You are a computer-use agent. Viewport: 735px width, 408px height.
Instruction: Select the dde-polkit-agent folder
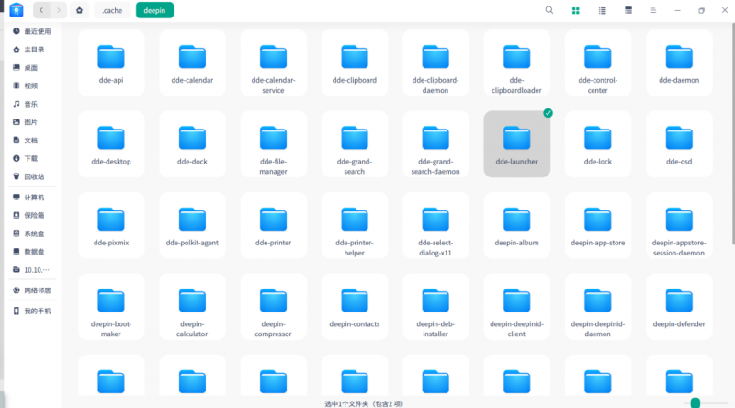click(192, 225)
